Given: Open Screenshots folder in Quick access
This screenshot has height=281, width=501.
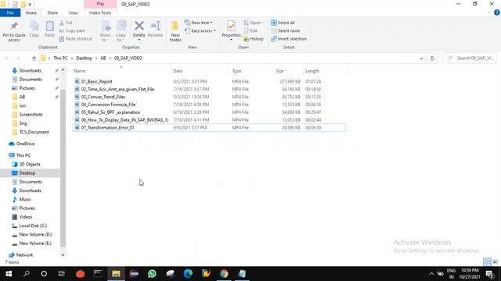Looking at the screenshot, I should (x=31, y=115).
